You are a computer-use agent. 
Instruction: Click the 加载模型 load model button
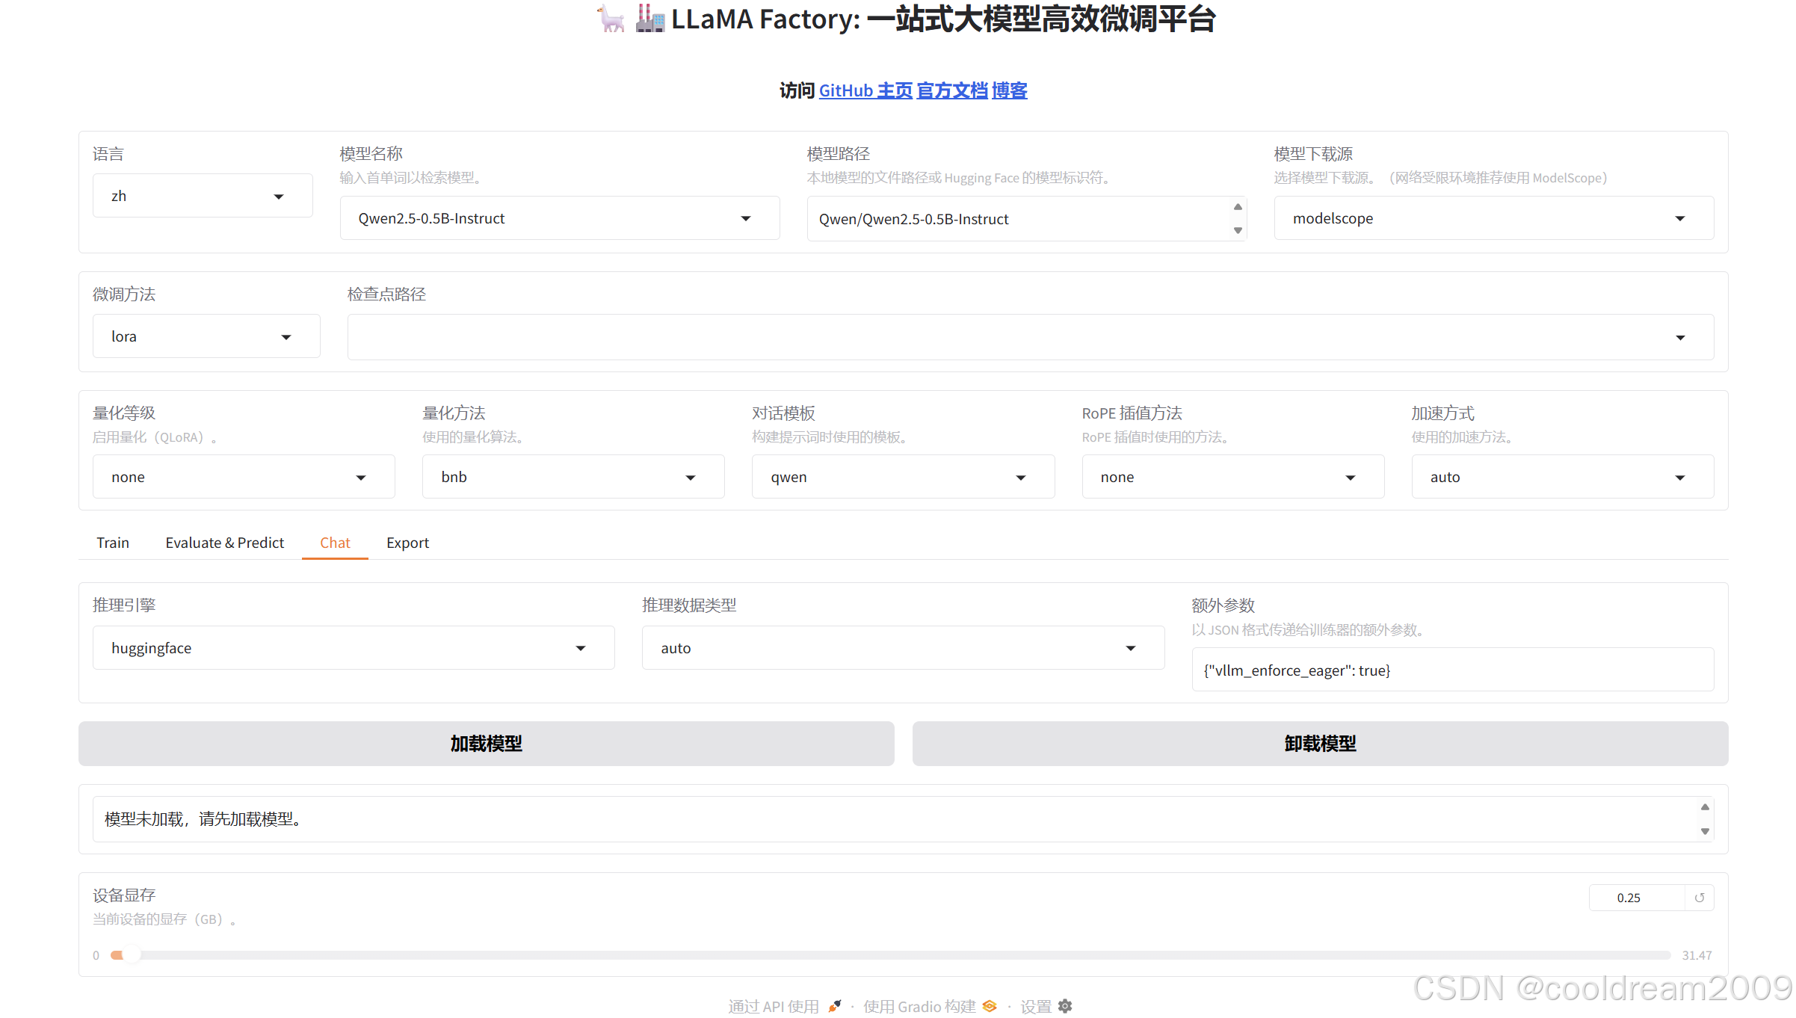point(487,744)
